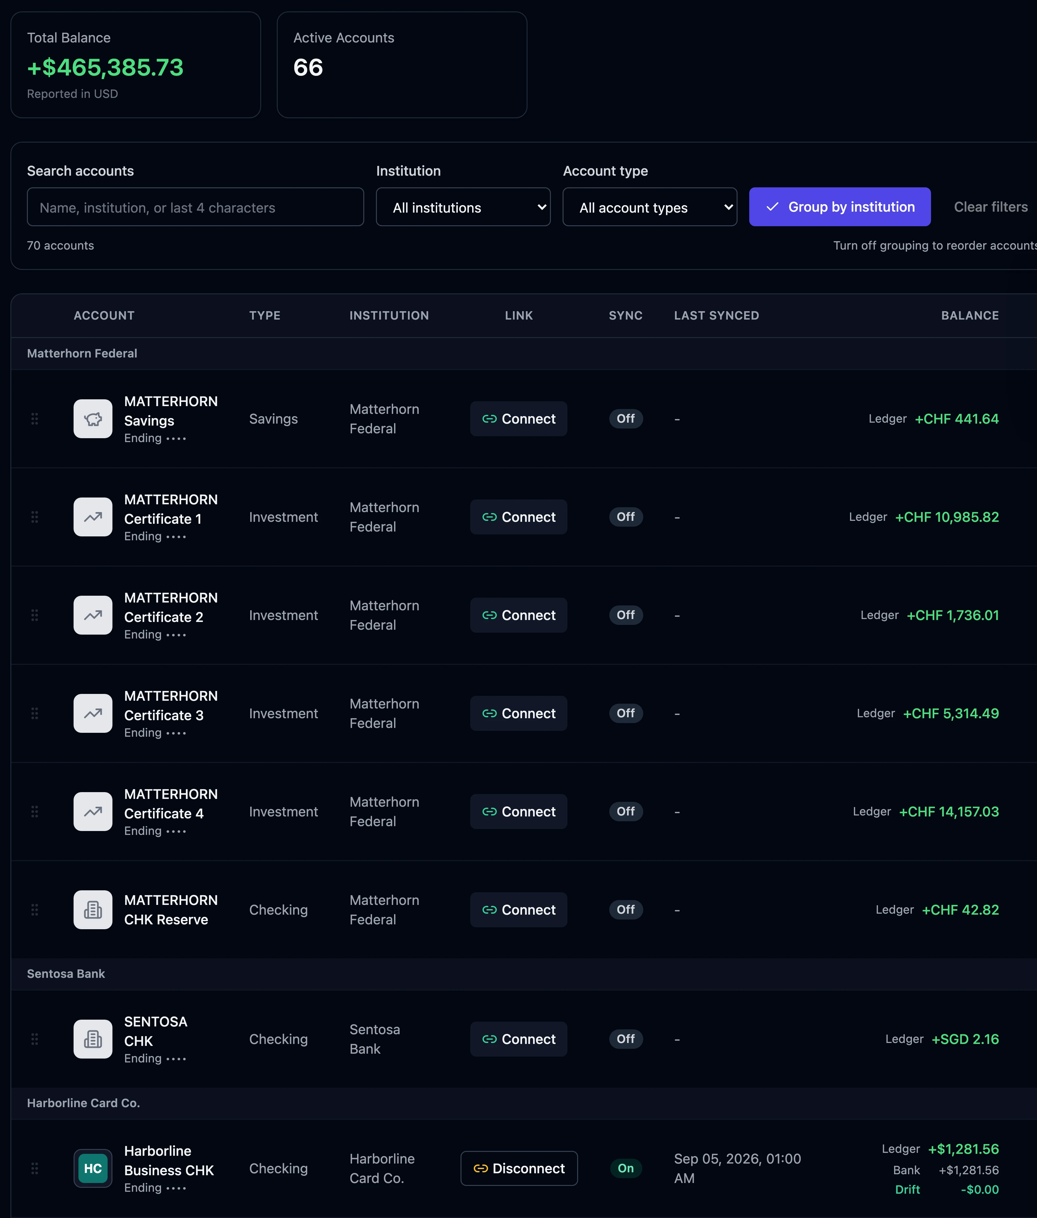Click the 70 accounts count text

pos(61,245)
